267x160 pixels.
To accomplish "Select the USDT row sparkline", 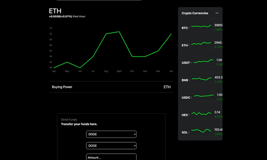I will 203,61.
